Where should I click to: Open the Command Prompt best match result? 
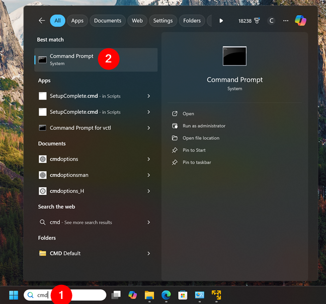[96, 60]
